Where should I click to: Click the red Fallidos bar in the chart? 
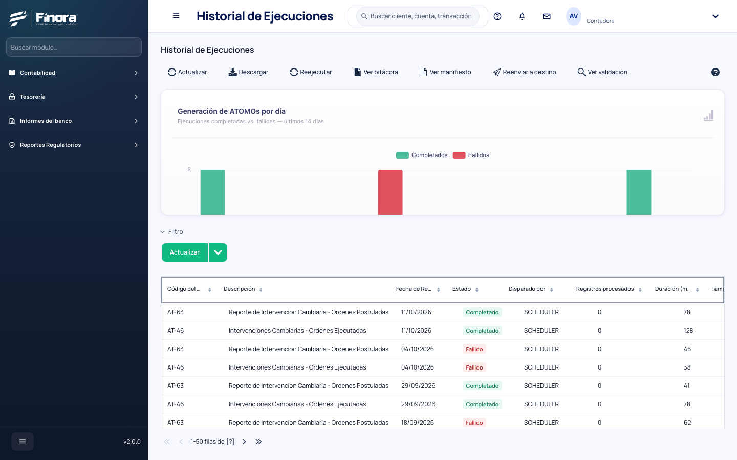[x=391, y=192]
